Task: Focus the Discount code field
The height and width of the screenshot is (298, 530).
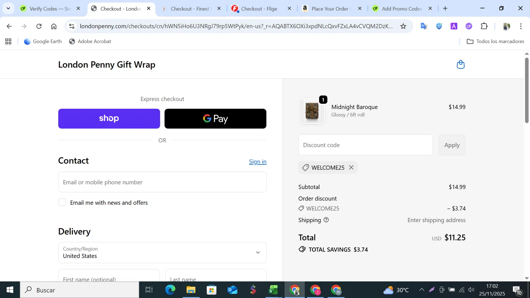Action: (x=365, y=145)
